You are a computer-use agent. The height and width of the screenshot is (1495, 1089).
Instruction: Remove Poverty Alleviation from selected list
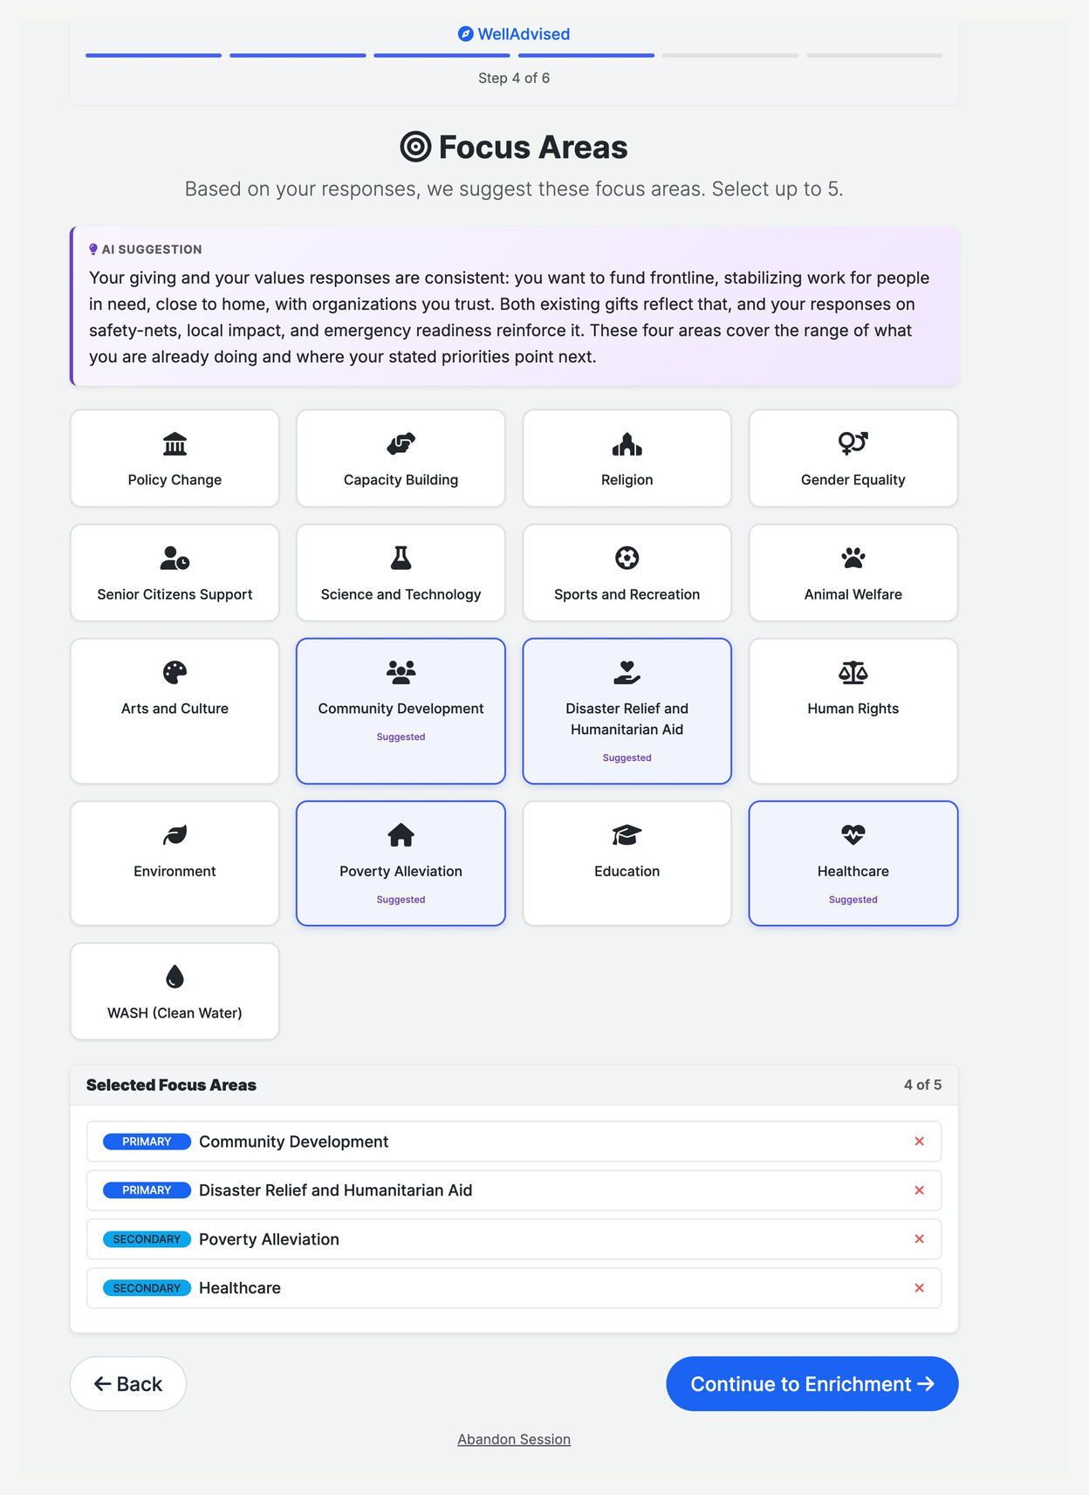click(x=919, y=1239)
